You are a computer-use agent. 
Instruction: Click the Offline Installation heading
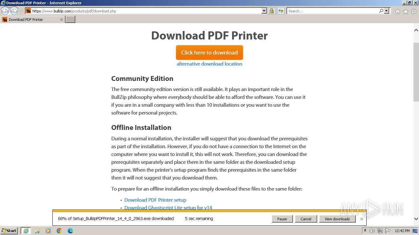[x=141, y=128]
